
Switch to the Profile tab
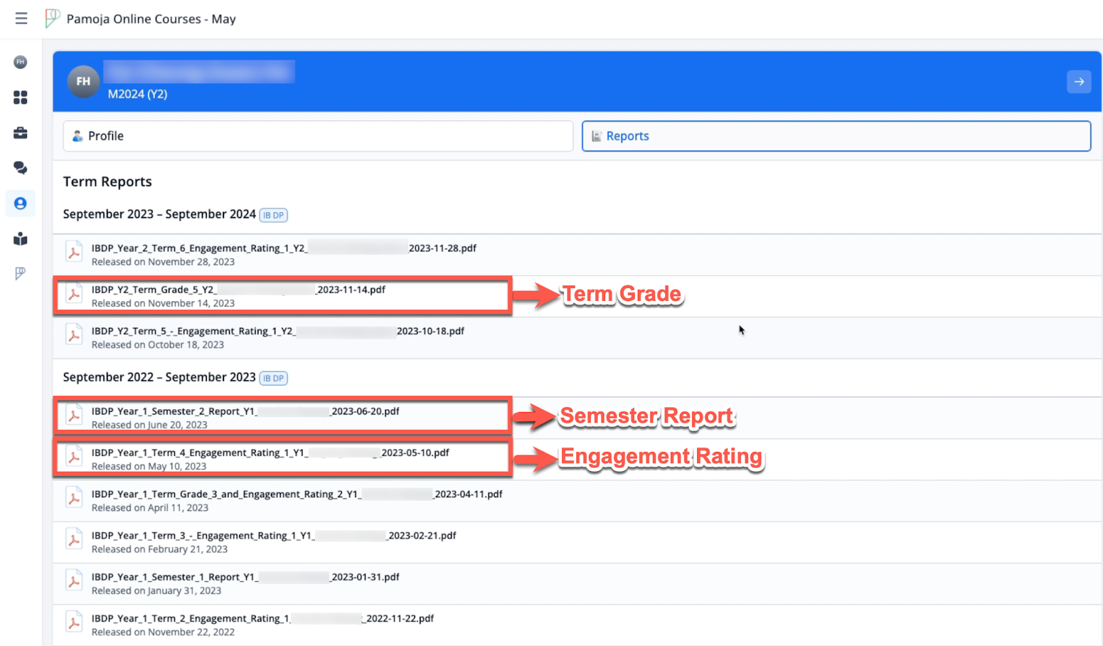[318, 136]
